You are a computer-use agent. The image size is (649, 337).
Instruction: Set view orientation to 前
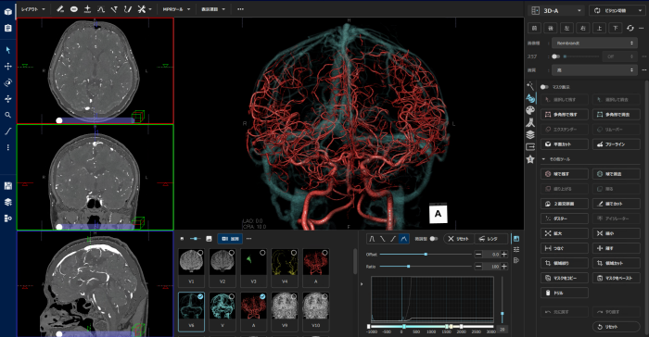pos(534,28)
